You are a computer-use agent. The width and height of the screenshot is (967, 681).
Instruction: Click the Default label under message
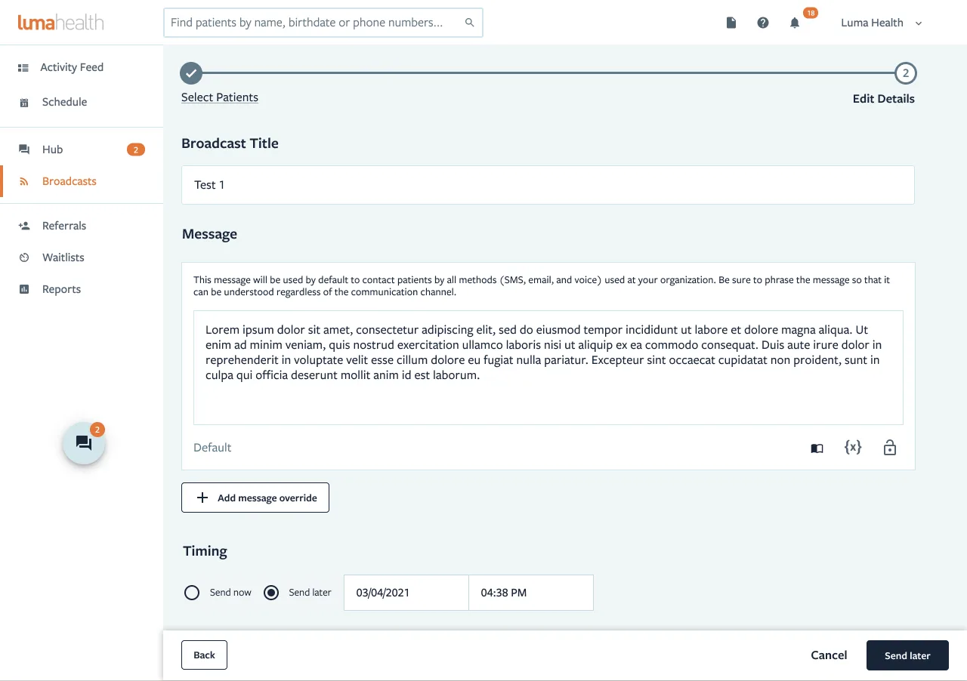pyautogui.click(x=212, y=448)
